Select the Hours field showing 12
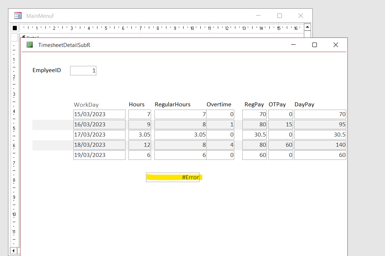385x256 pixels. (x=140, y=145)
